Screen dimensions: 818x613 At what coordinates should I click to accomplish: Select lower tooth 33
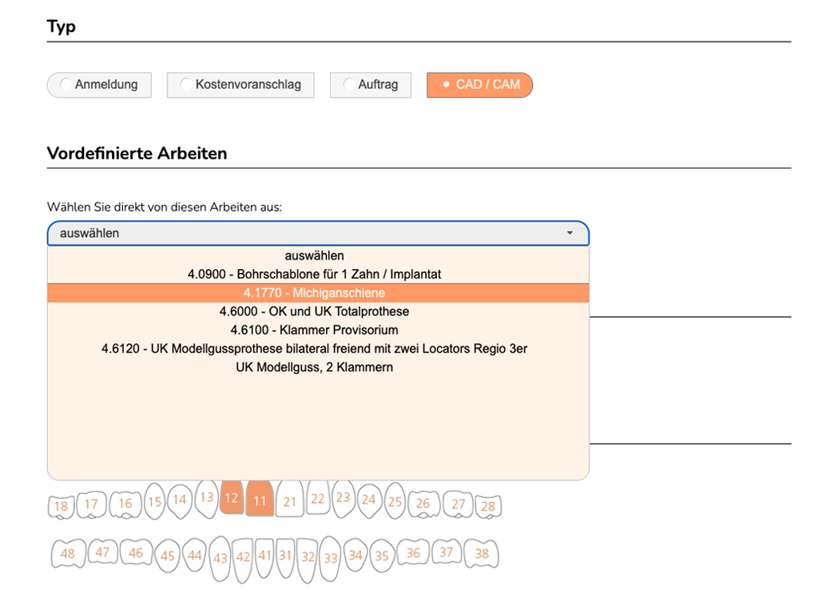pyautogui.click(x=330, y=558)
